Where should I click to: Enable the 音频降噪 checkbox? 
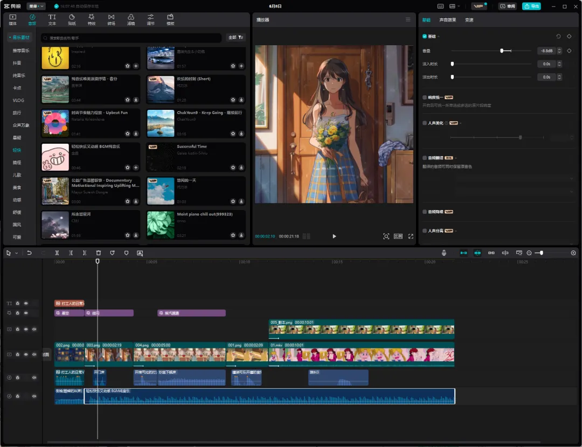tap(425, 212)
